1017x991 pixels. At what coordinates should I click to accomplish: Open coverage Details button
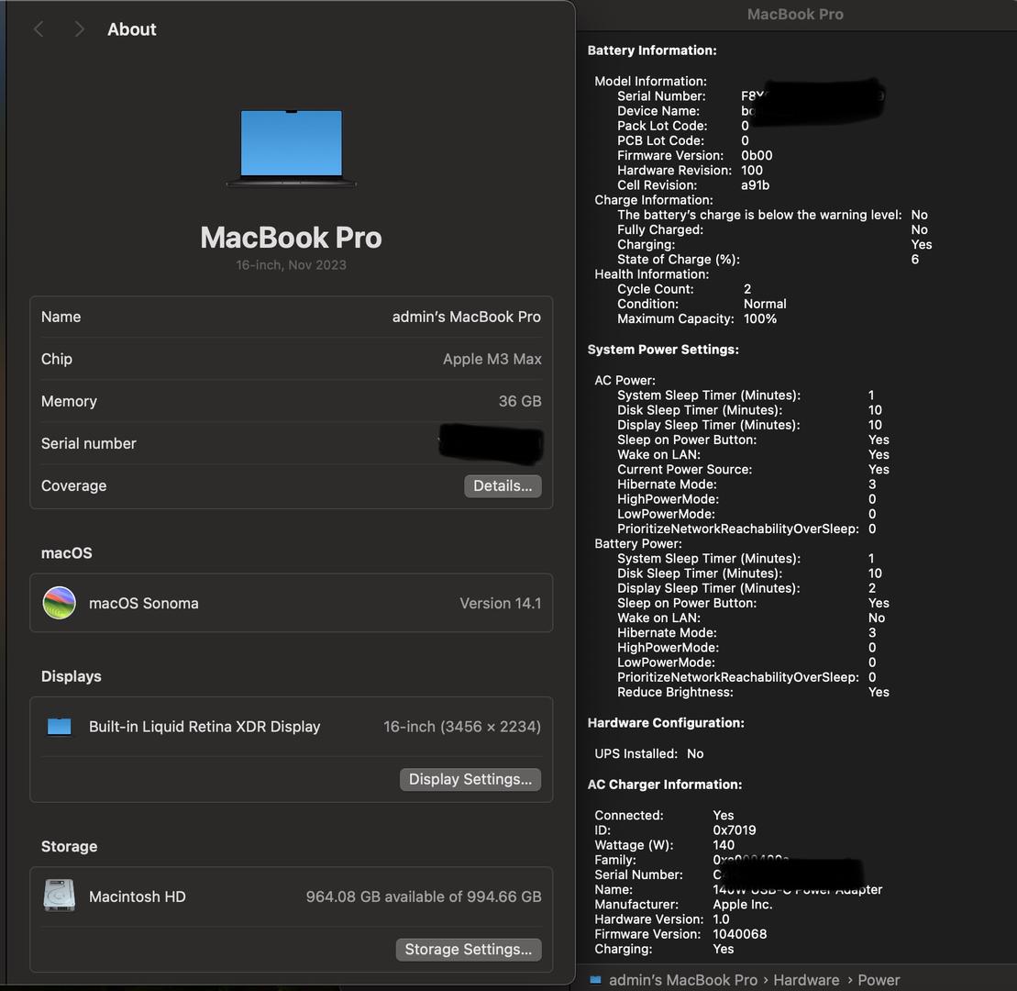[503, 485]
